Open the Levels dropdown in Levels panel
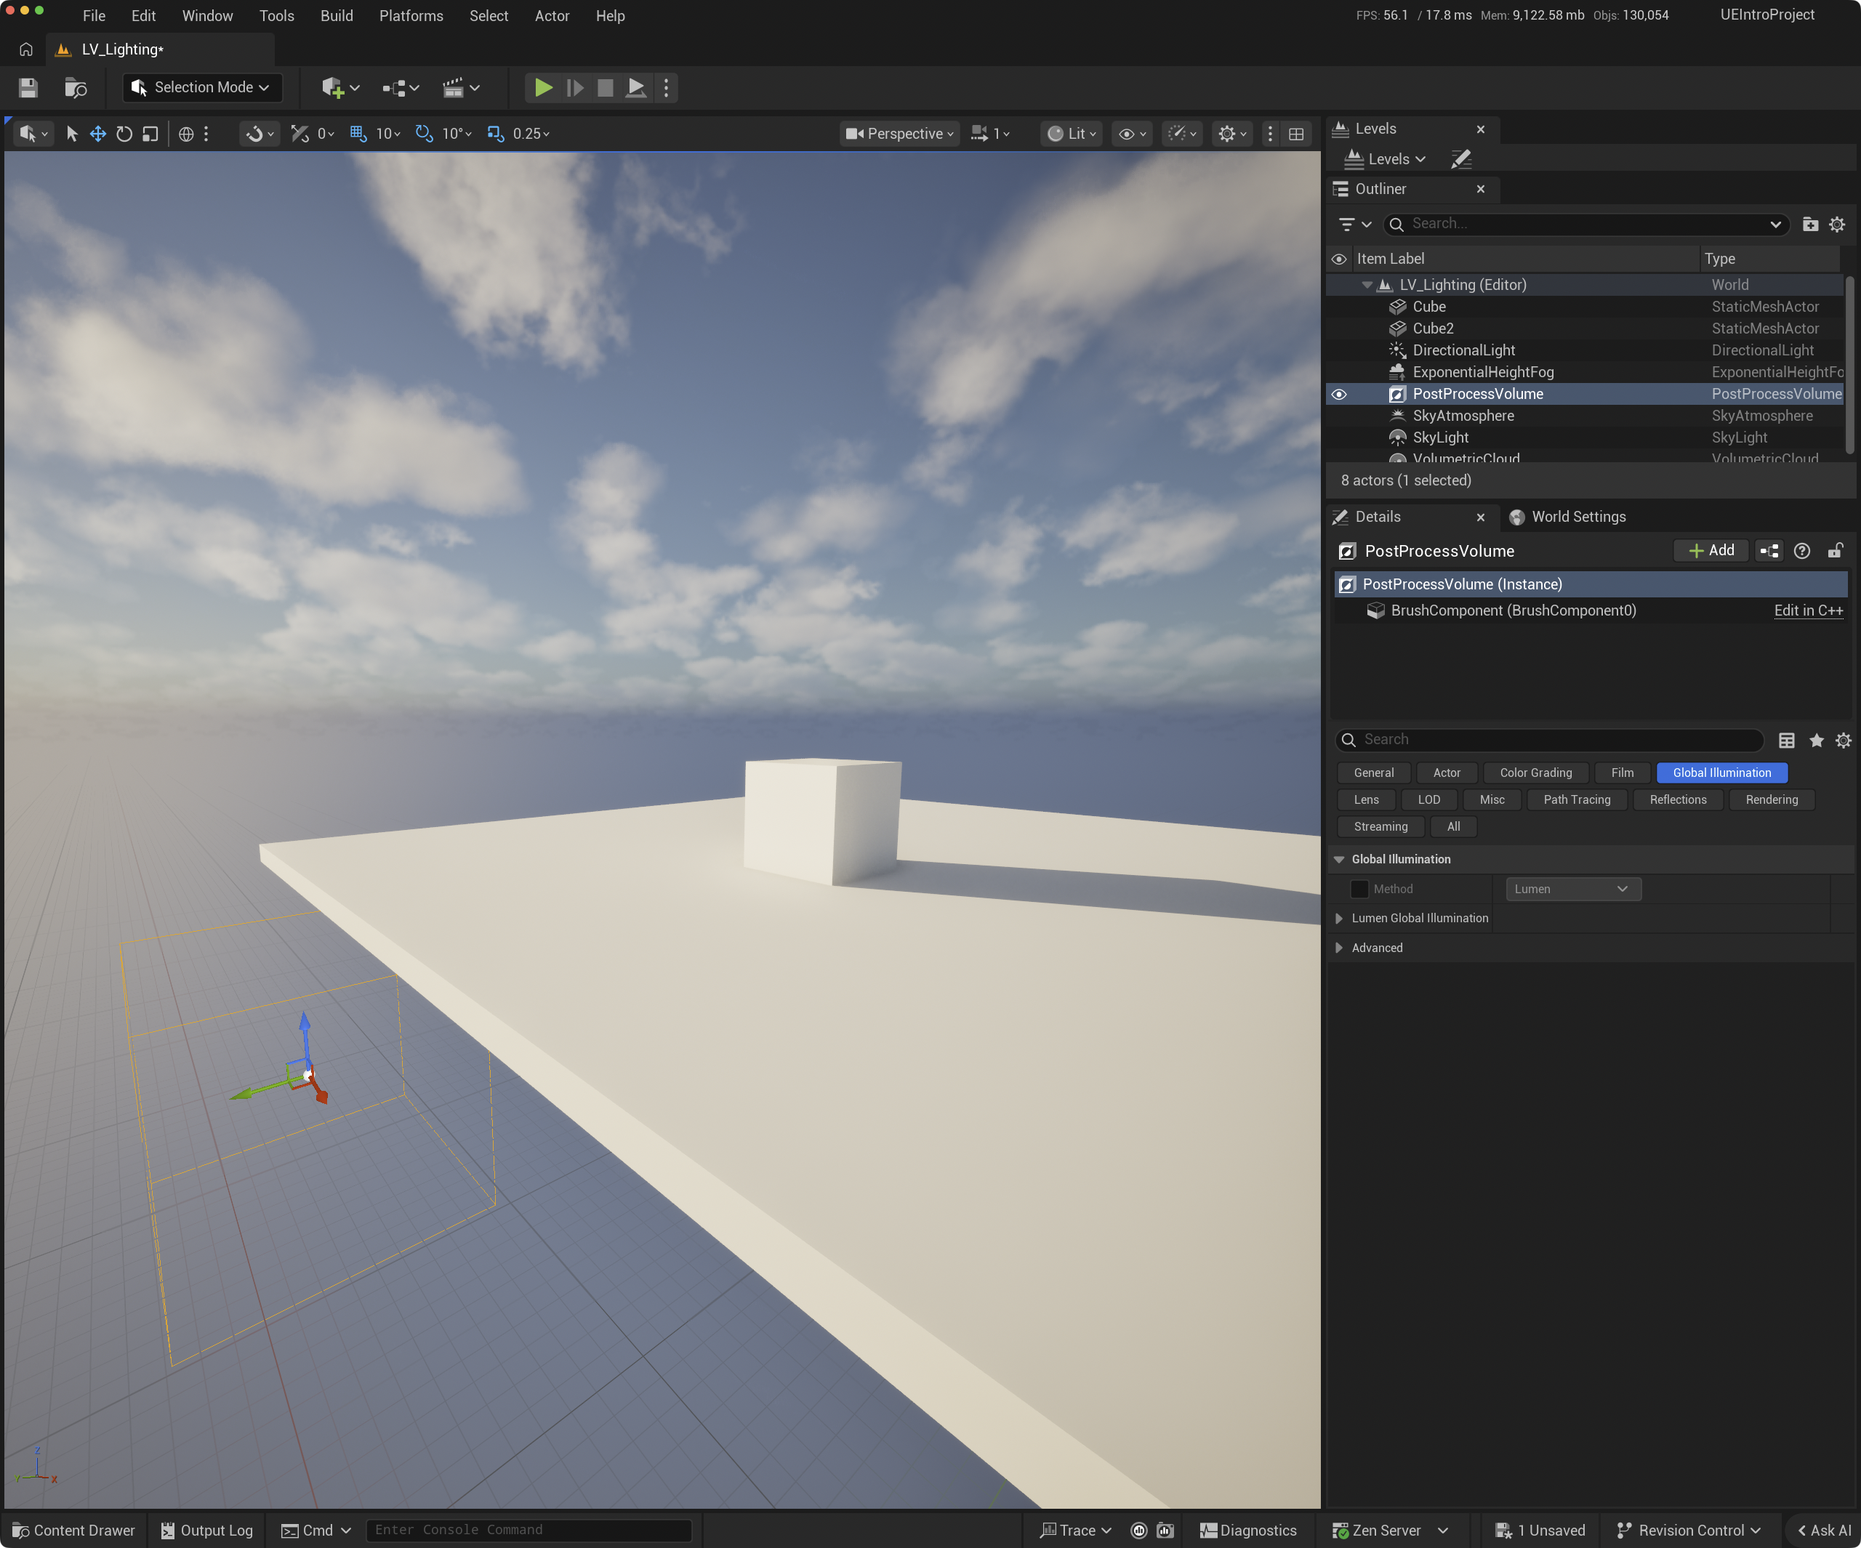1861x1548 pixels. [1385, 159]
